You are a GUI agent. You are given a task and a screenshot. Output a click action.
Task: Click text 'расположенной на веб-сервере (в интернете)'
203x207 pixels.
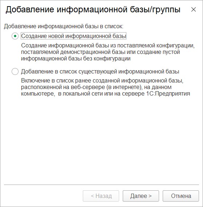pyautogui.click(x=82, y=87)
